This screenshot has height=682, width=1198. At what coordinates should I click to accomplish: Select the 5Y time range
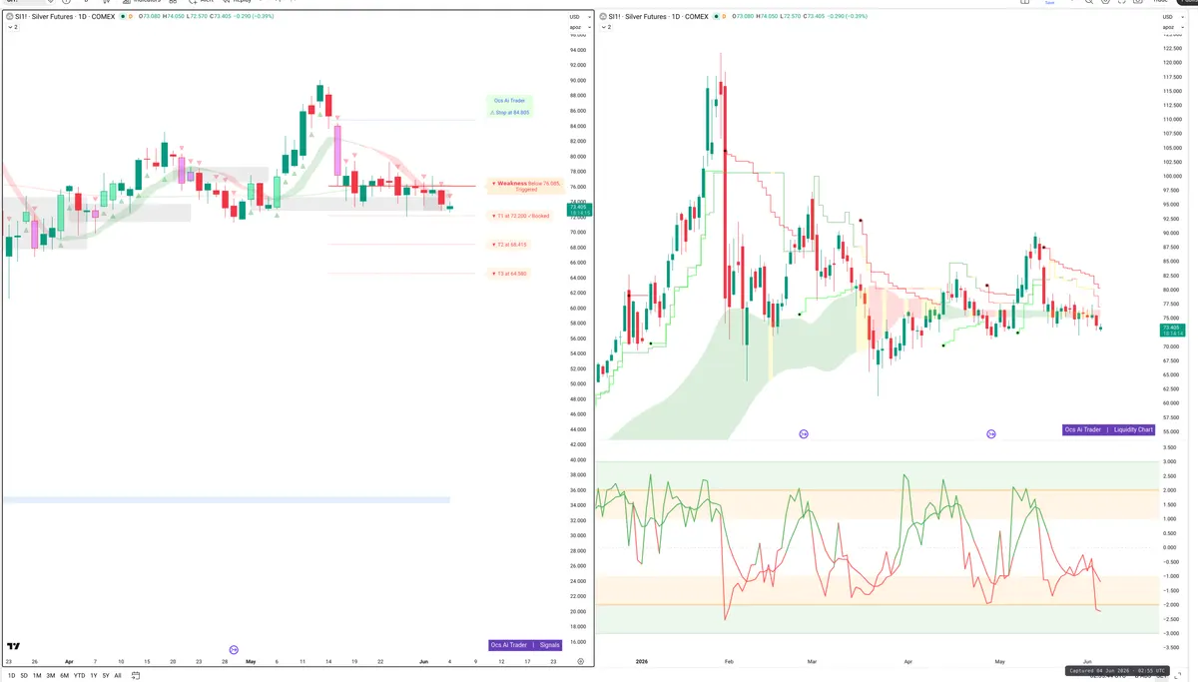tap(106, 676)
